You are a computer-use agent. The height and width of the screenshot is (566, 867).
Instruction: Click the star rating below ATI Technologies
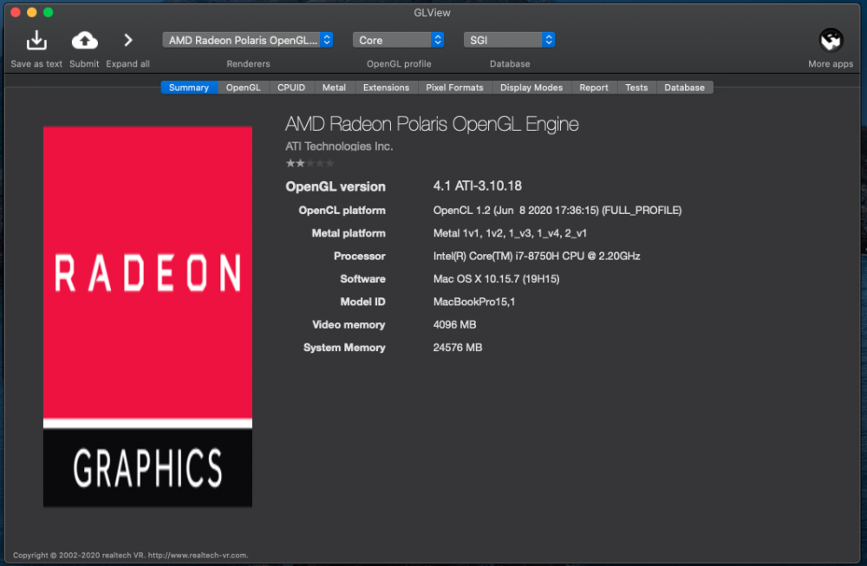[x=310, y=163]
